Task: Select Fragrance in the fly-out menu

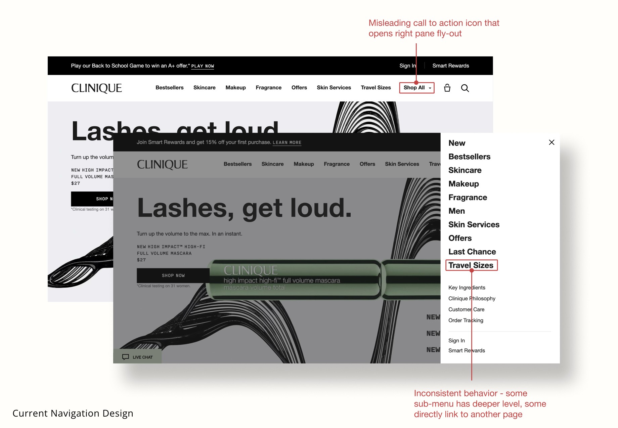Action: pyautogui.click(x=468, y=198)
